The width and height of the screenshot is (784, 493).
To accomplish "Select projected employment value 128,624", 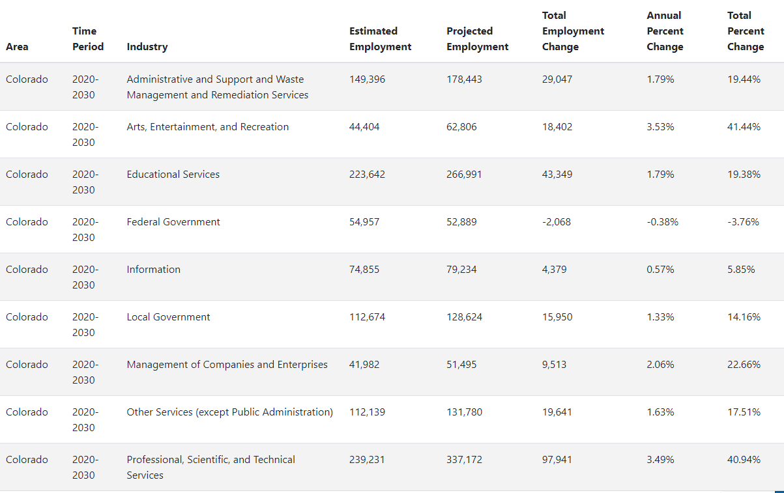I will coord(465,317).
